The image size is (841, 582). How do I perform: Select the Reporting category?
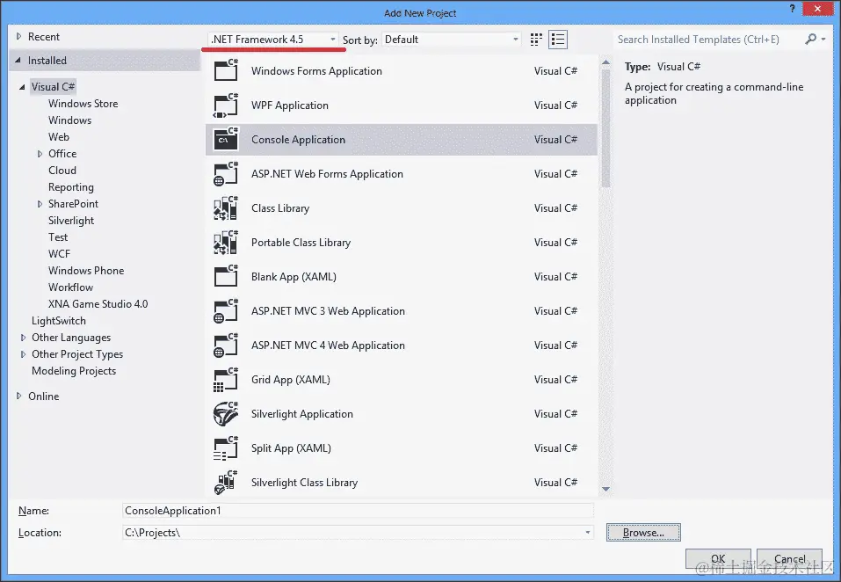point(71,186)
